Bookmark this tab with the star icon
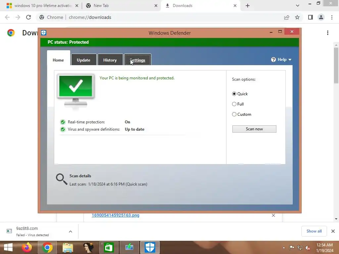The image size is (339, 254). (x=297, y=17)
